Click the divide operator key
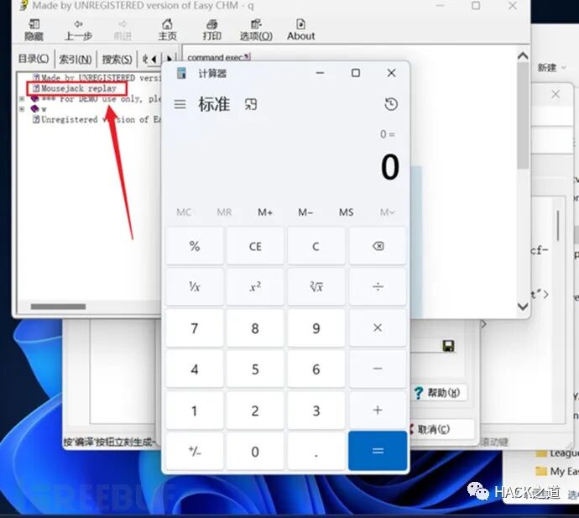This screenshot has height=518, width=579. [378, 287]
